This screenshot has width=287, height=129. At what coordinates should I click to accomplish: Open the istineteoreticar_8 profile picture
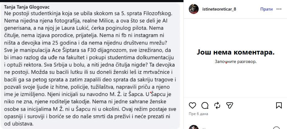coord(194,9)
